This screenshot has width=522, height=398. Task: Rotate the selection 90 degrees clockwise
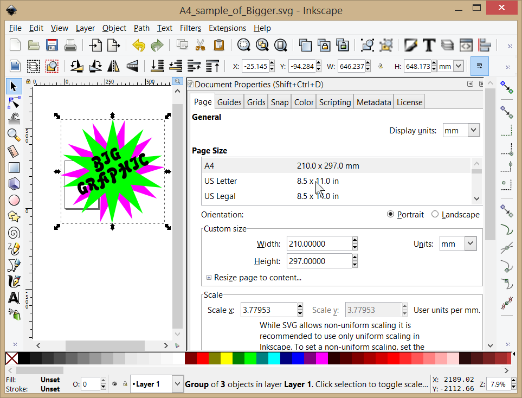[x=95, y=66]
